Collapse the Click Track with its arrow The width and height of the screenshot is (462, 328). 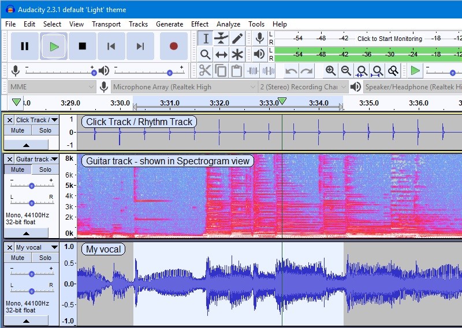[x=26, y=145]
